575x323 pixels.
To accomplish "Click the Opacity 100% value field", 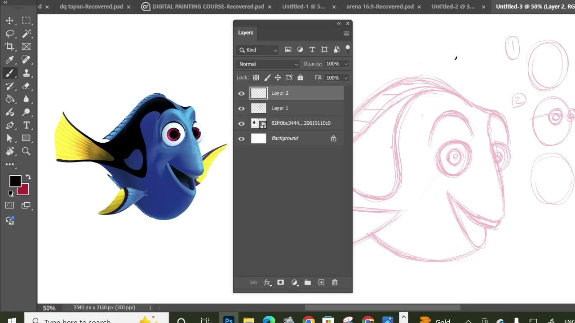I will pos(333,64).
